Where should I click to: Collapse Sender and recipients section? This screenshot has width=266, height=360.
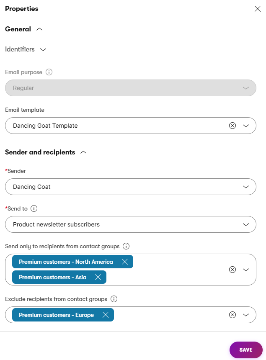click(x=83, y=152)
